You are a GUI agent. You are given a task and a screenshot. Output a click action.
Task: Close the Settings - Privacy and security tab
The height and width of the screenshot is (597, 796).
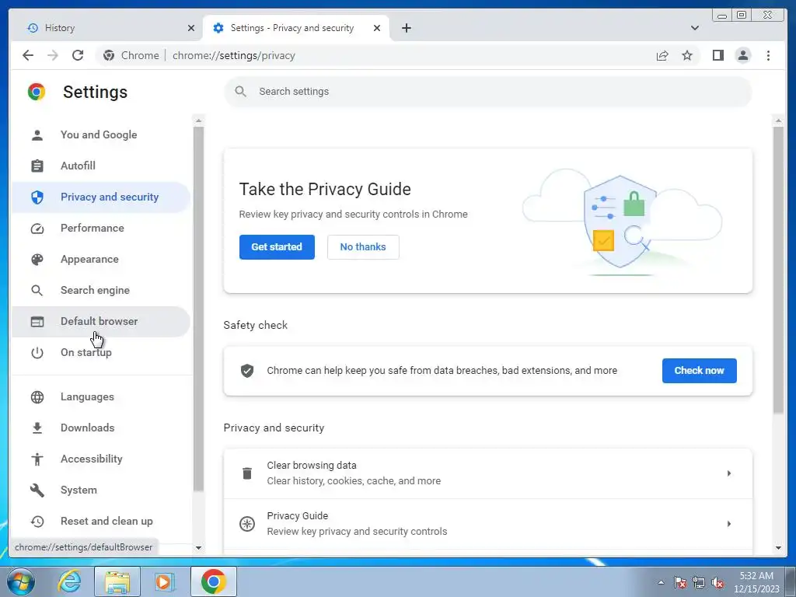pyautogui.click(x=377, y=28)
